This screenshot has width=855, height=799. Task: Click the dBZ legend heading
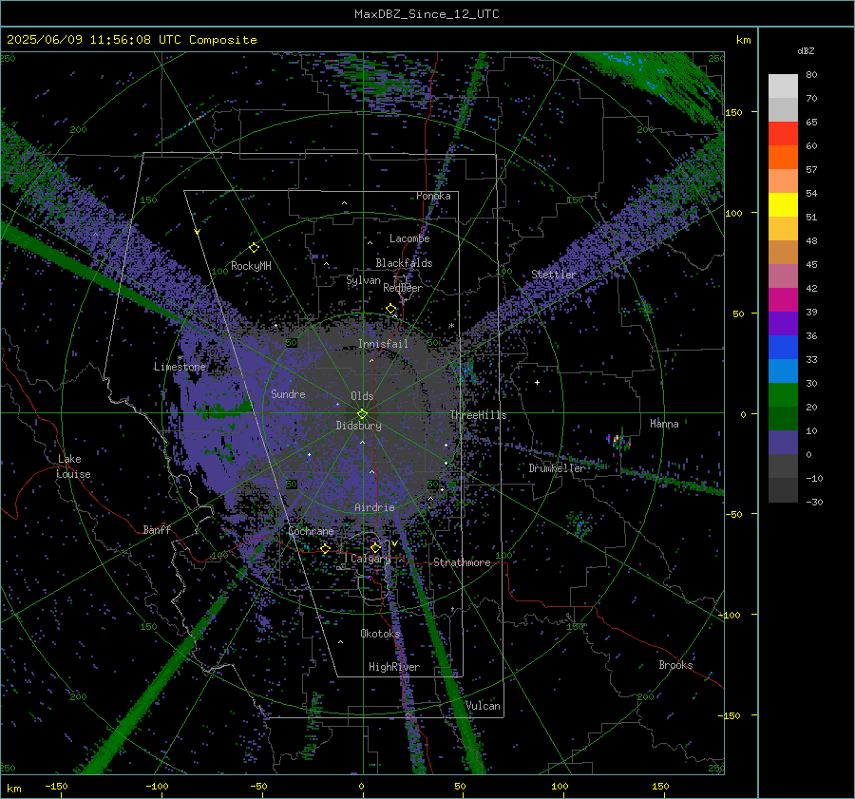tap(806, 50)
